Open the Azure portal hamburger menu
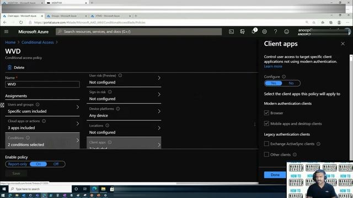Image resolution: width=353 pixels, height=198 pixels. pos(6,32)
